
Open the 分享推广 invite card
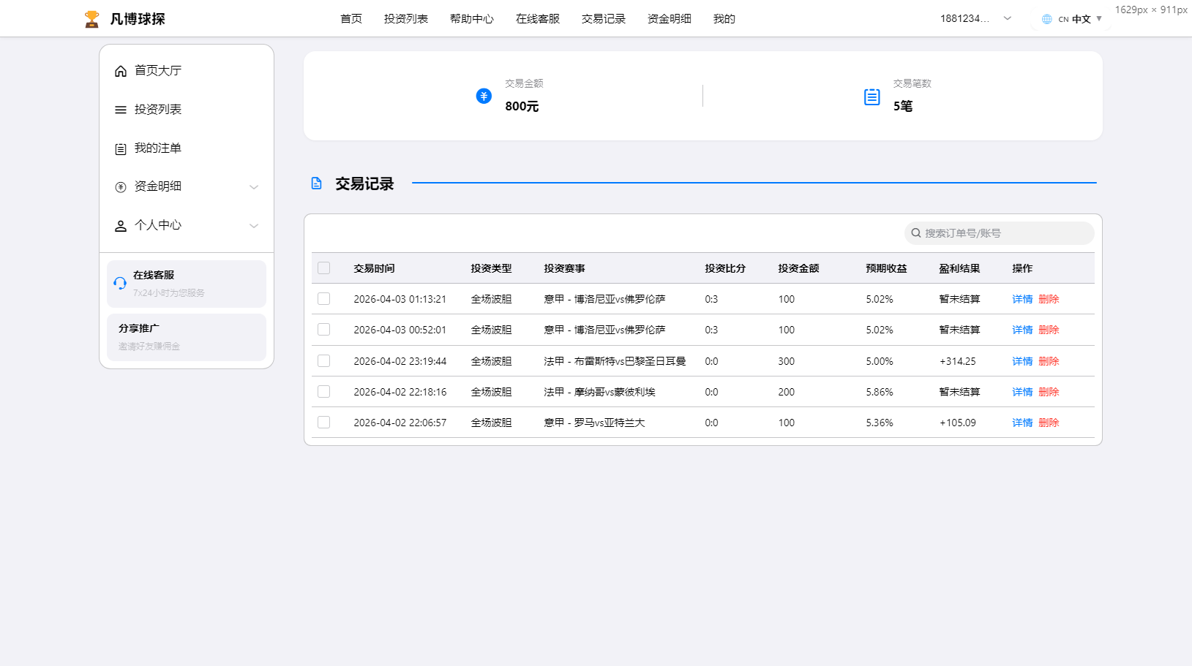tap(187, 337)
